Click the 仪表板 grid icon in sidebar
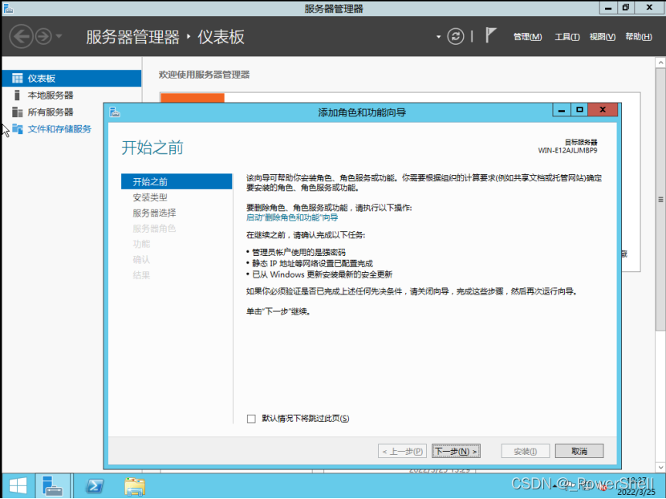Image resolution: width=666 pixels, height=499 pixels. point(18,78)
